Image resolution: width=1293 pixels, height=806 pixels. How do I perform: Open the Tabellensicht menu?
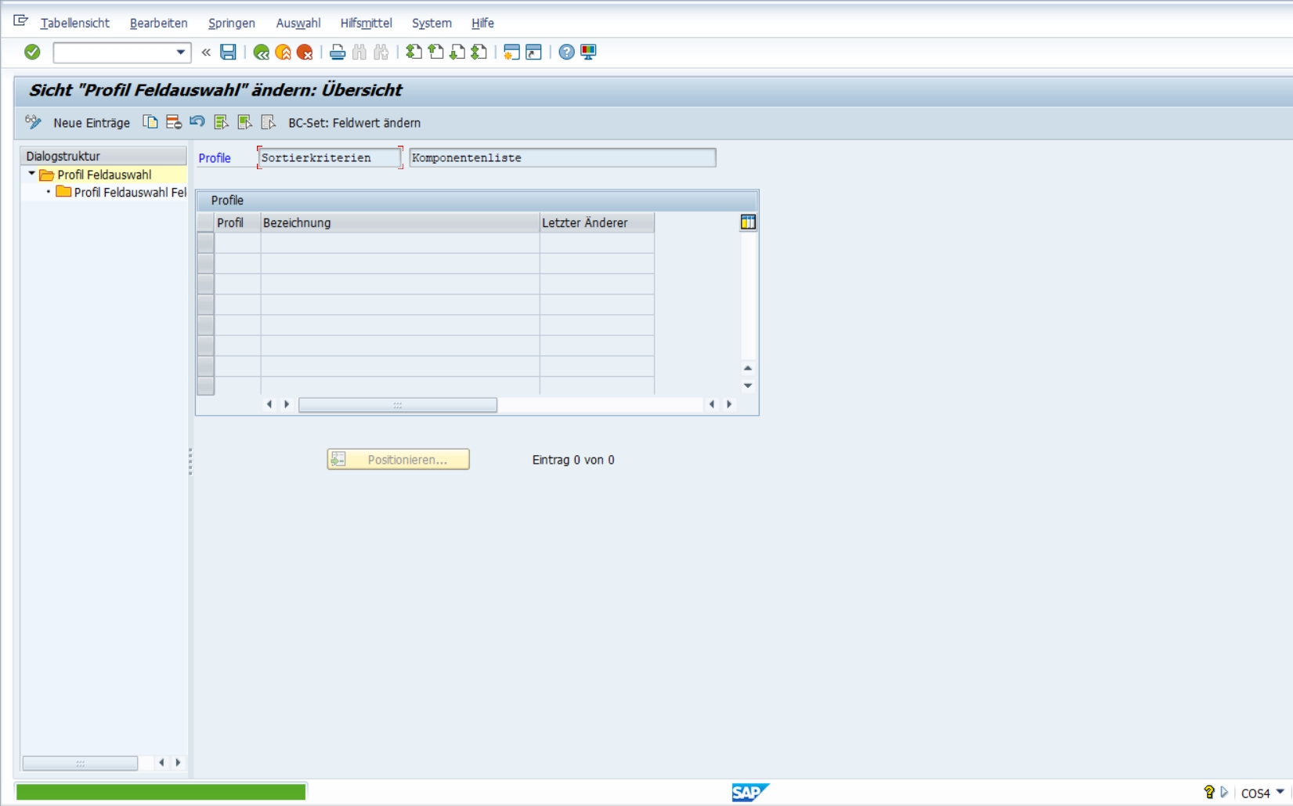pos(75,23)
